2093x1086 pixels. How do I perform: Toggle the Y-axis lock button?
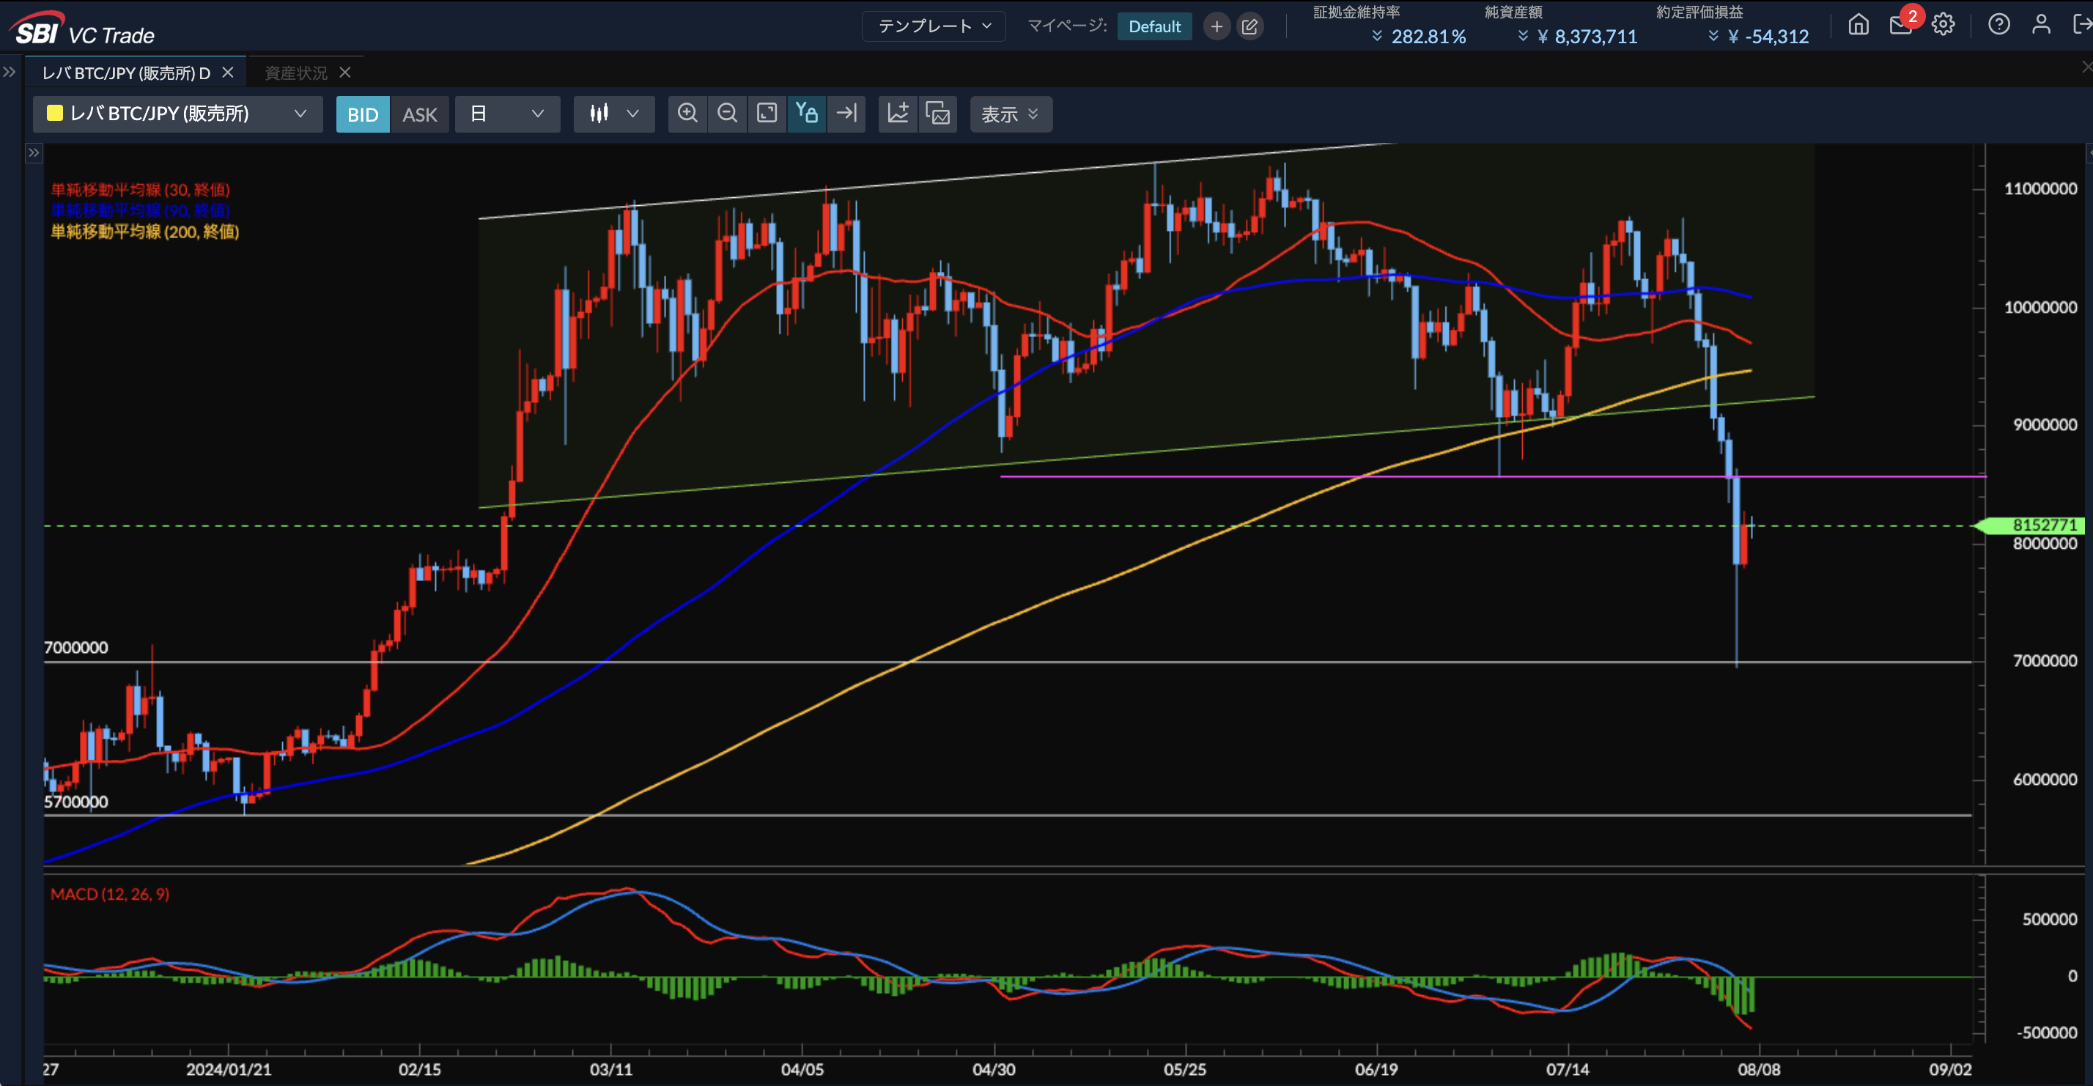[807, 114]
